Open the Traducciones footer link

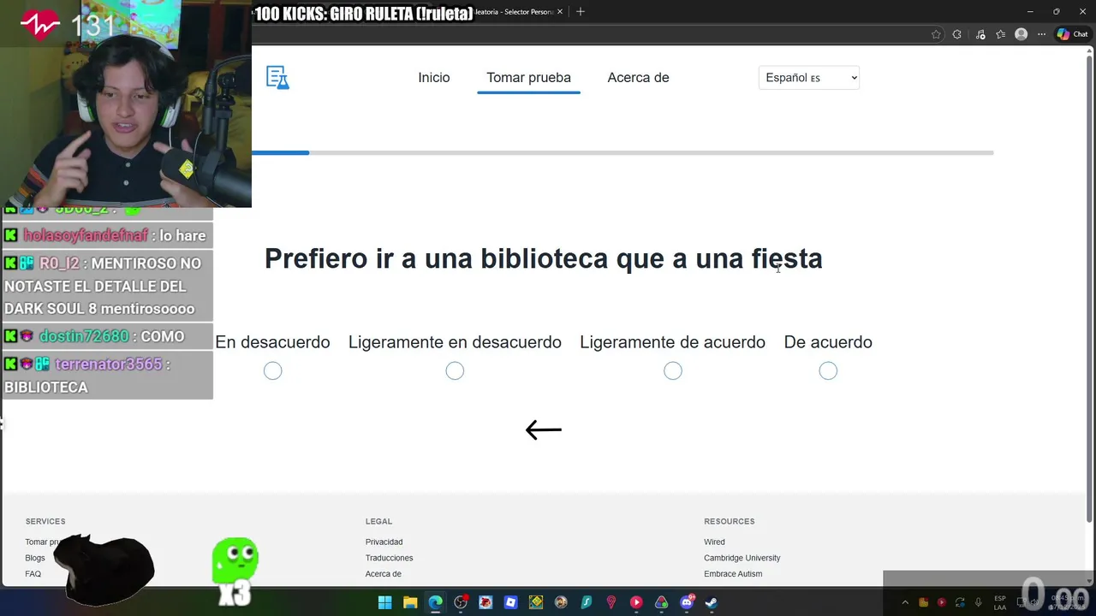(389, 558)
